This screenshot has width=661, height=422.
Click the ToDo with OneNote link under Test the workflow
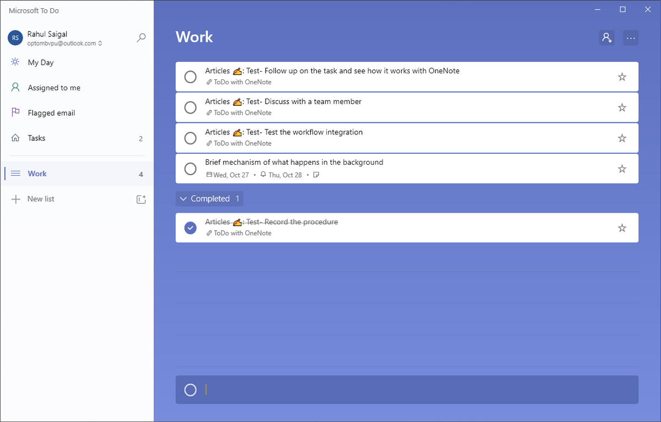pos(242,143)
